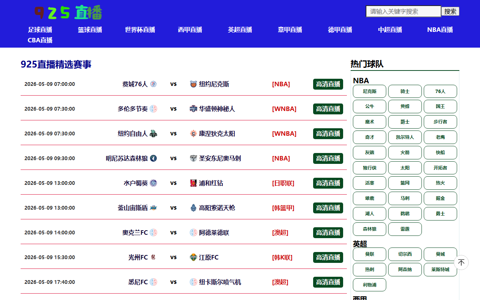480x300 pixels.
Task: Select the 独行侠 team button
Action: 369,168
